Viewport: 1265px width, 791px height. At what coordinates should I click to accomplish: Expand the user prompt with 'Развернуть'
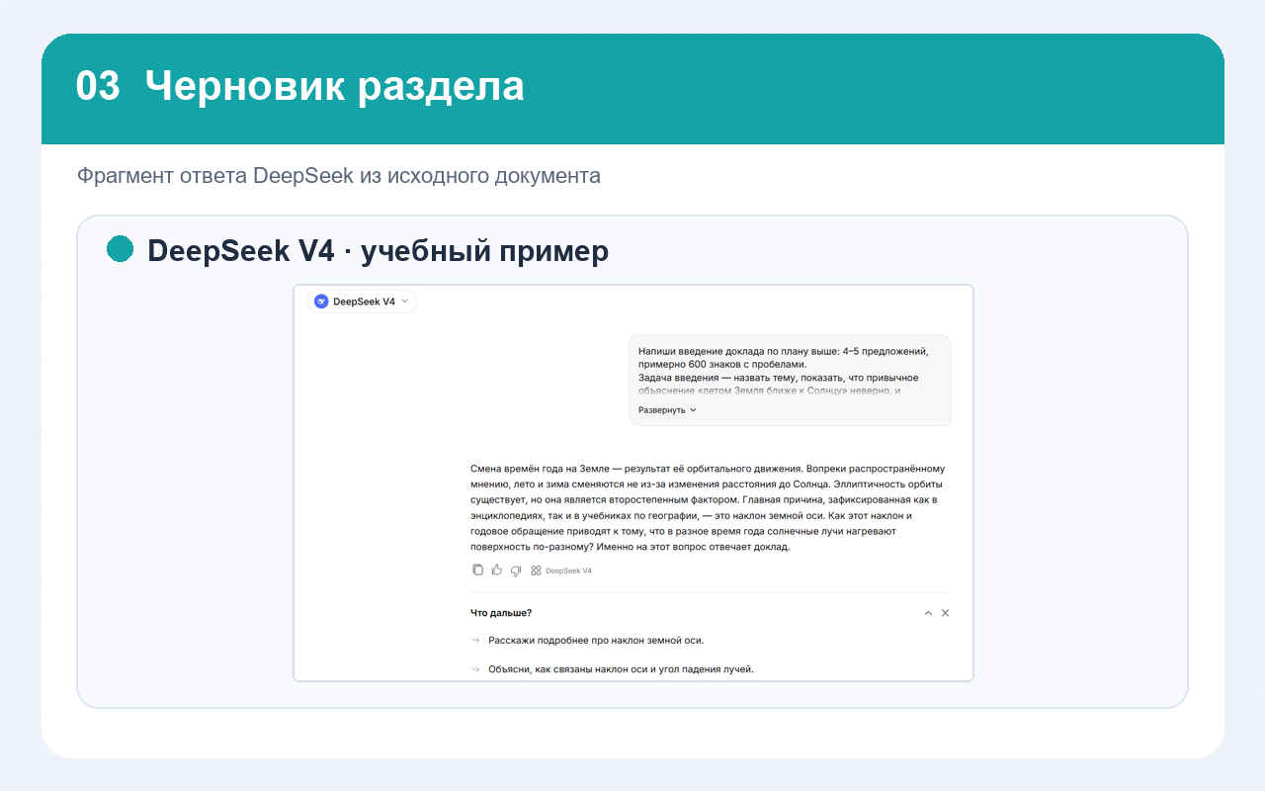[x=667, y=410]
